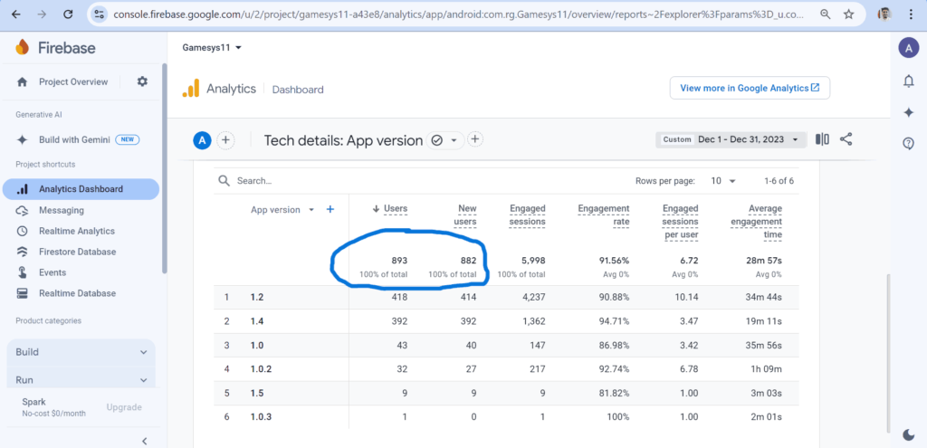
Task: Open the Rows per page dropdown
Action: pyautogui.click(x=723, y=181)
